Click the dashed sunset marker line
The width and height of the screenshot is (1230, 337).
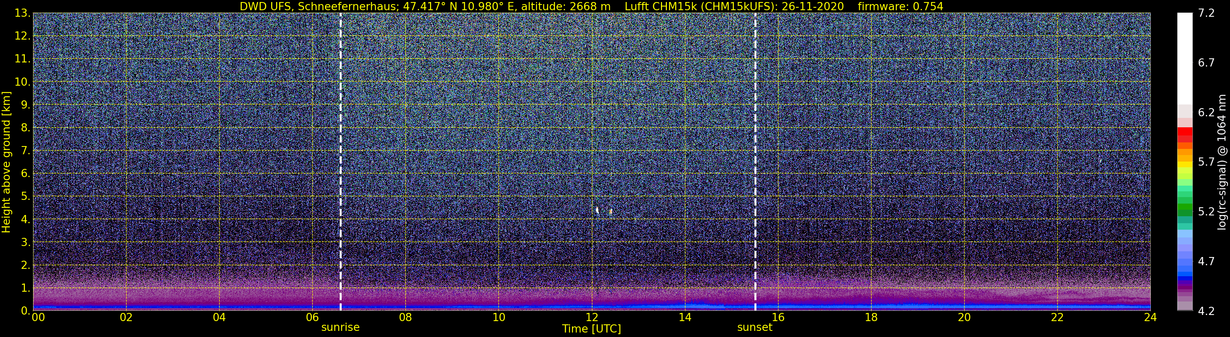[x=755, y=161]
